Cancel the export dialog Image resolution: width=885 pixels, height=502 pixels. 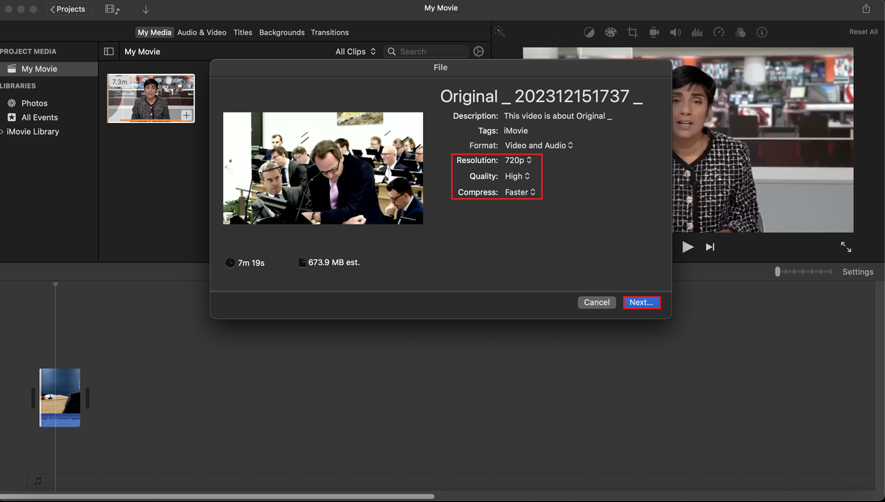point(596,302)
